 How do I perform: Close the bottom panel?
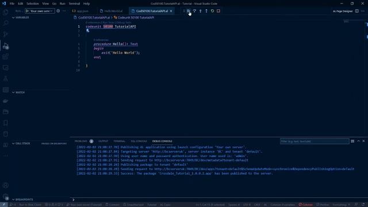pyautogui.click(x=363, y=141)
